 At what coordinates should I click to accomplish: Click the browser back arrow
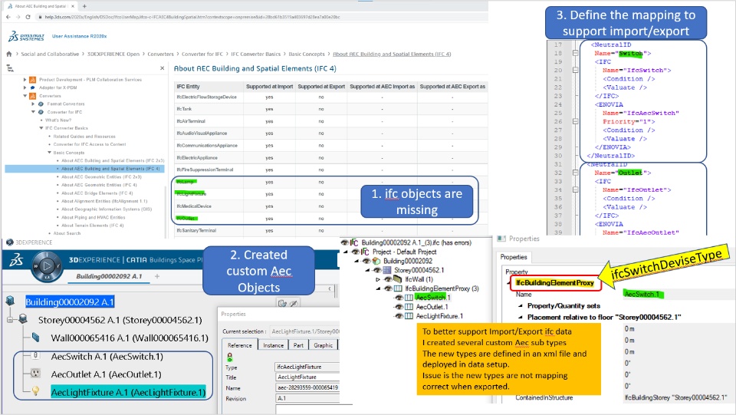point(8,17)
